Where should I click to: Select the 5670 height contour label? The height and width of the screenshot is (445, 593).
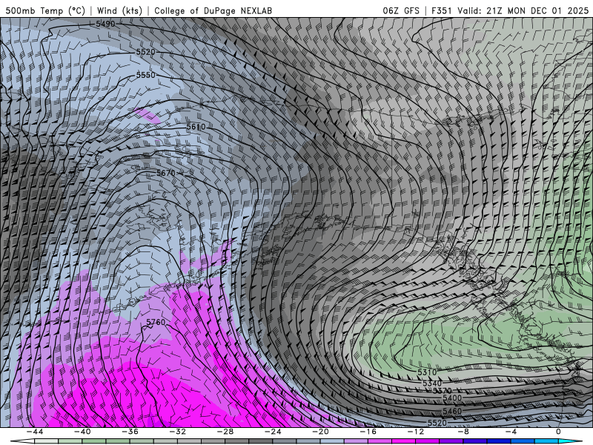tap(166, 173)
